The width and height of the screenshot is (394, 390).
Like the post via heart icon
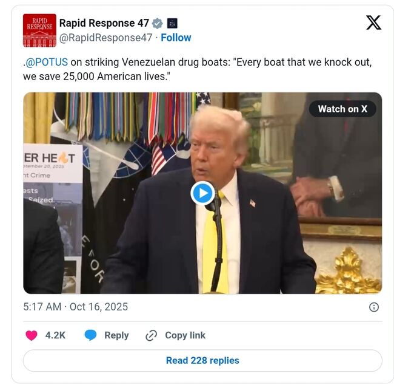(32, 335)
